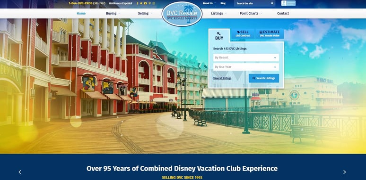This screenshot has width=366, height=180.
Task: Click the site search magnifier icon
Action: point(272,3)
